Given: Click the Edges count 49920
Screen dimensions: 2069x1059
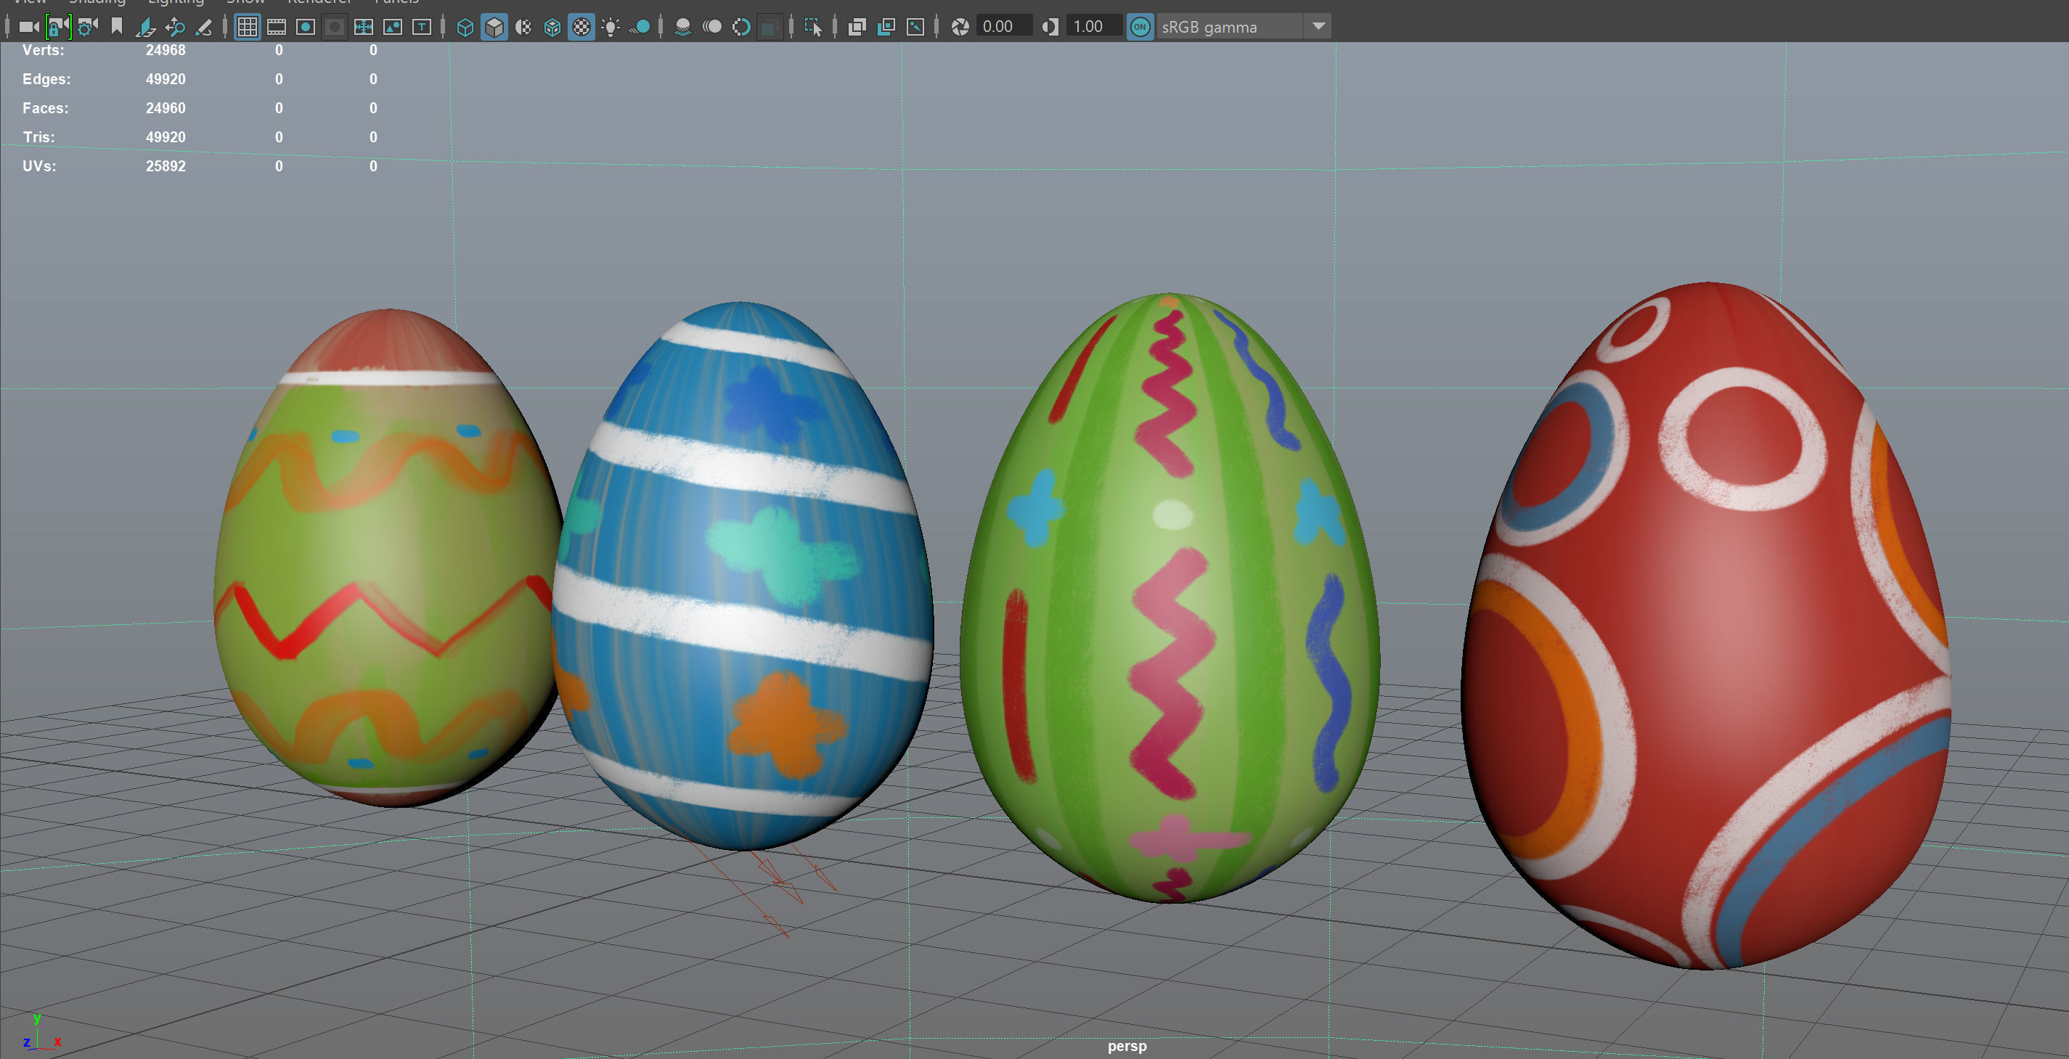Looking at the screenshot, I should (x=166, y=78).
